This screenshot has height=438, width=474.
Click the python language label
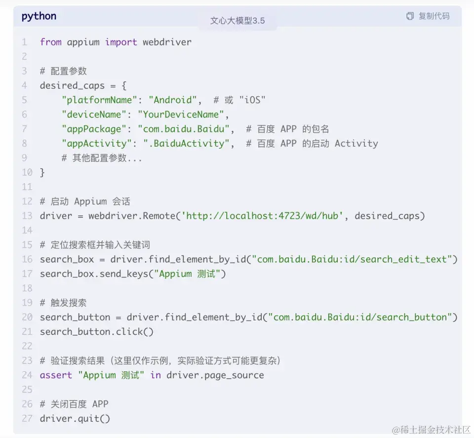[x=39, y=17]
